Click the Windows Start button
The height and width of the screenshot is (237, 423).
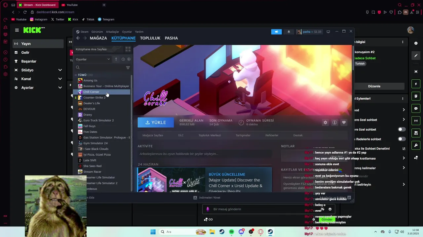click(x=153, y=232)
